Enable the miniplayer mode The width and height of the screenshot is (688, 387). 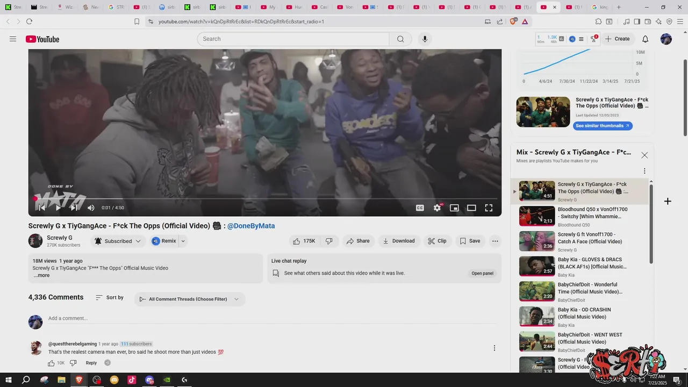tap(454, 207)
